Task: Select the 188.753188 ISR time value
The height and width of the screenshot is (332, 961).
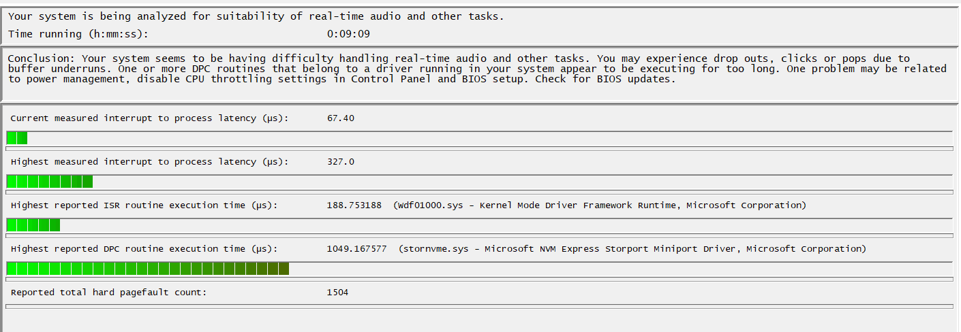Action: tap(354, 205)
